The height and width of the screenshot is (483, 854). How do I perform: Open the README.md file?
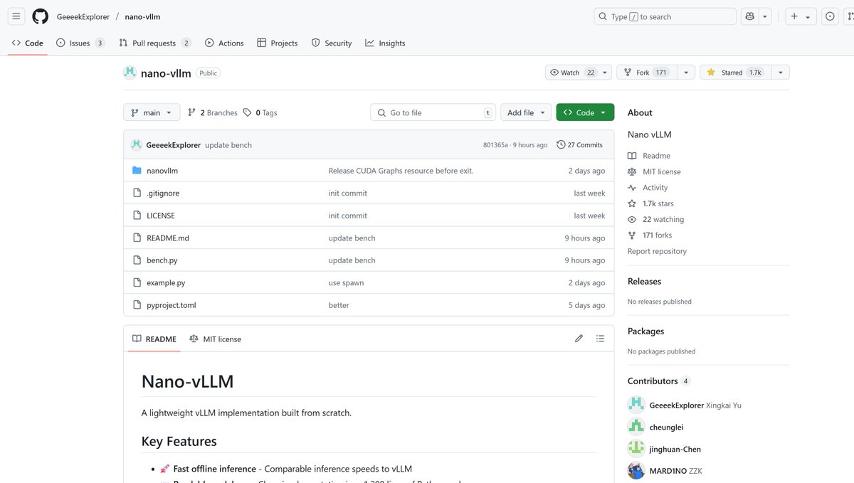(x=168, y=238)
